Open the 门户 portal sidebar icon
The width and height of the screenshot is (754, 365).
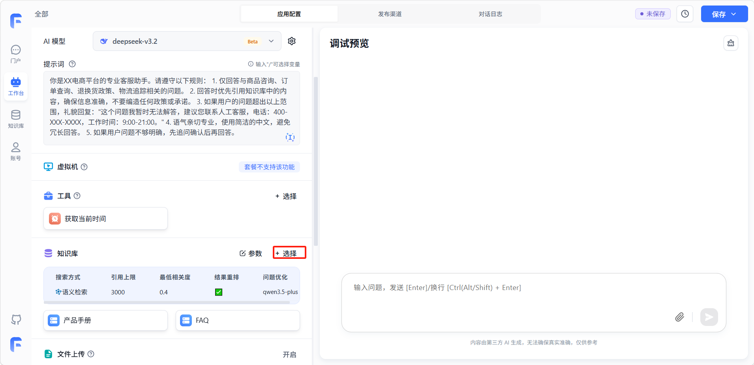coord(16,54)
